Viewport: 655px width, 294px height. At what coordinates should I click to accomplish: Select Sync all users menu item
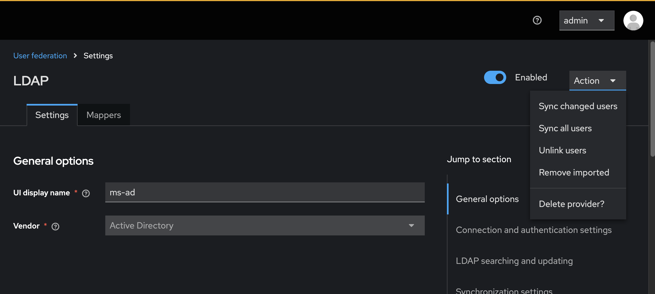(x=565, y=128)
